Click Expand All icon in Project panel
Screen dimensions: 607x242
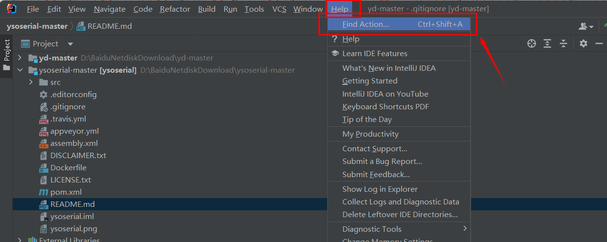(x=547, y=44)
